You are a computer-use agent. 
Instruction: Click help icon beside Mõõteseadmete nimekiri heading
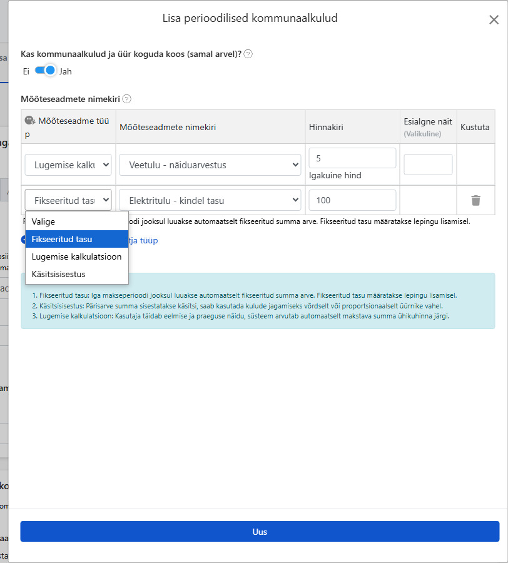(x=127, y=99)
